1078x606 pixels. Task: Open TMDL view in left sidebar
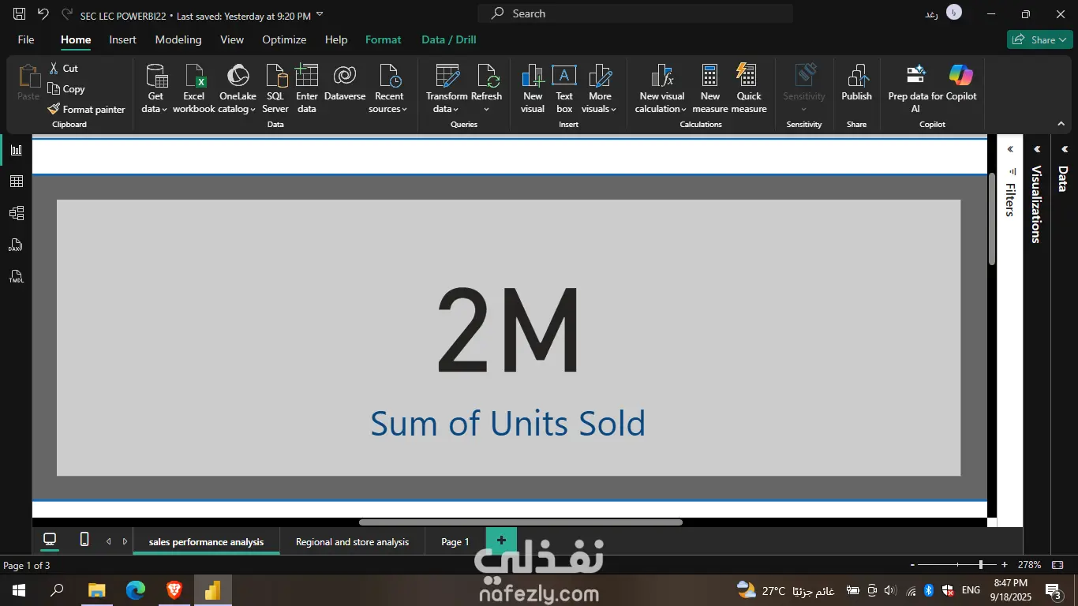click(x=17, y=276)
